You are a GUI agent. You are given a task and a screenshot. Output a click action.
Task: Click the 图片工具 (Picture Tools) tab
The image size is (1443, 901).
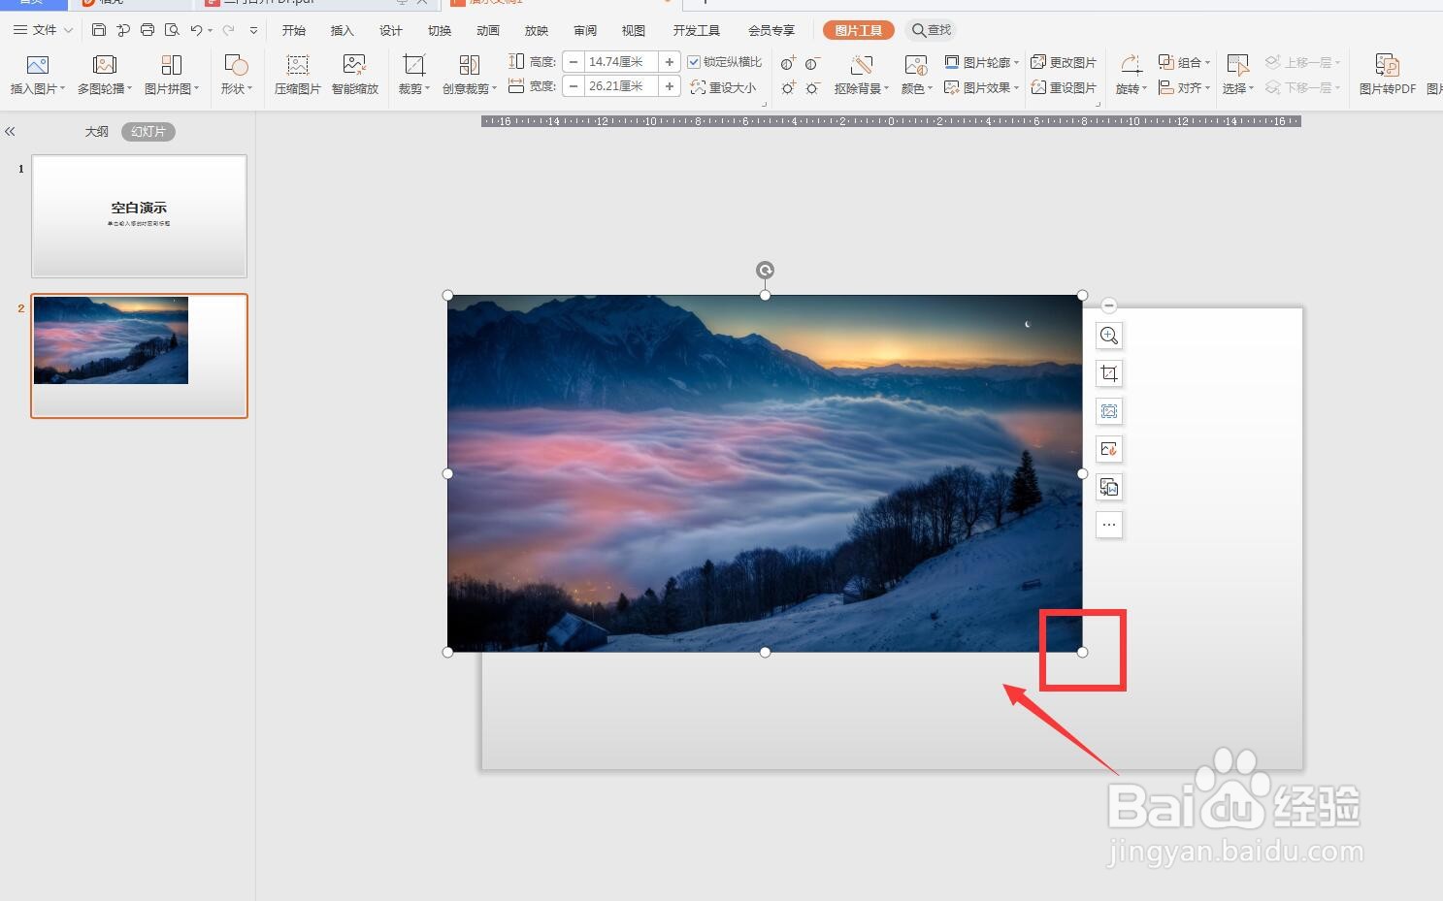pos(859,31)
